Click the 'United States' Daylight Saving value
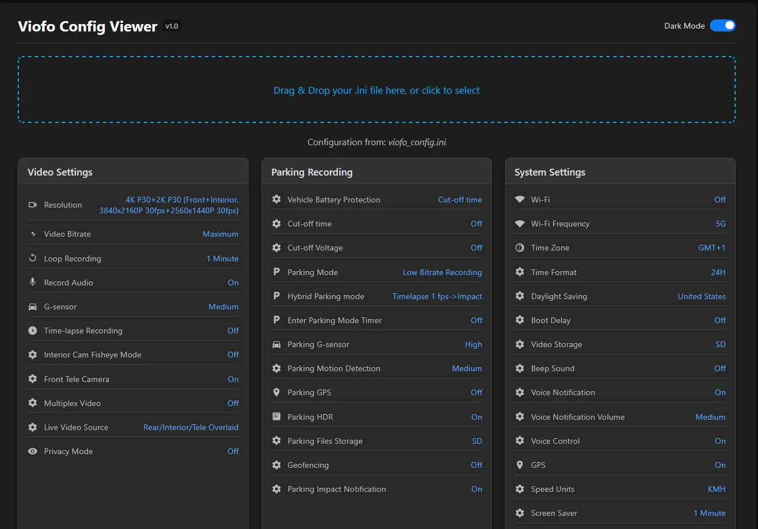The width and height of the screenshot is (758, 529). click(x=702, y=296)
